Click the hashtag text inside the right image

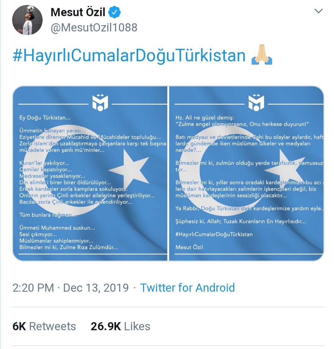(x=214, y=234)
